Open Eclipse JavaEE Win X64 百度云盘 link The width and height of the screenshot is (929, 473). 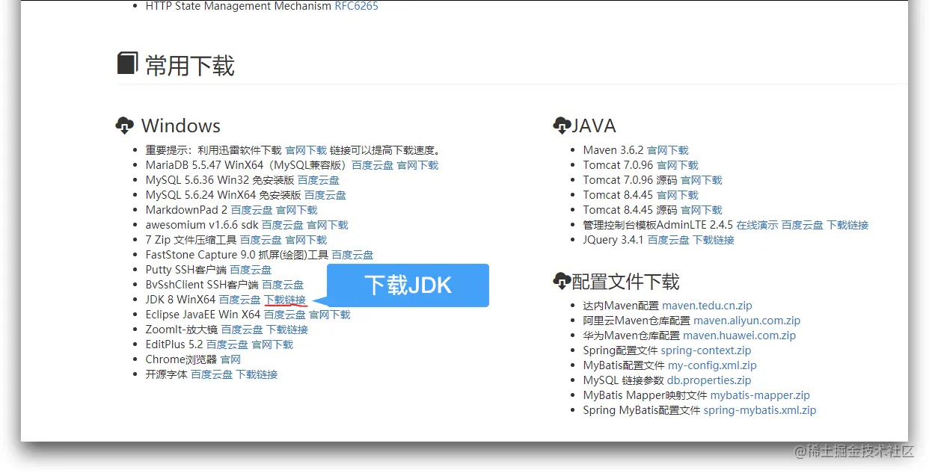[x=285, y=315]
